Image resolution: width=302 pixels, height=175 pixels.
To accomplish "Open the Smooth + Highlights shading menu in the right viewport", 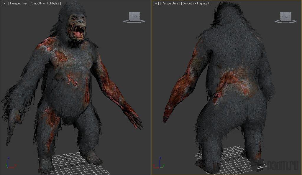I will tap(197, 3).
